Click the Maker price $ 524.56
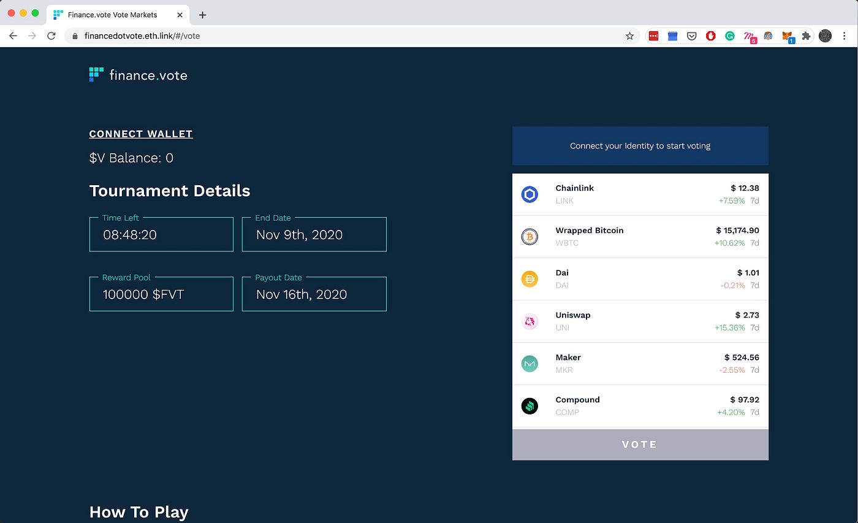The width and height of the screenshot is (858, 523). pos(742,357)
